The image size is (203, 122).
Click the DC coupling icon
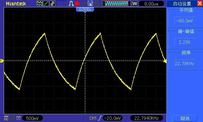click(6, 118)
